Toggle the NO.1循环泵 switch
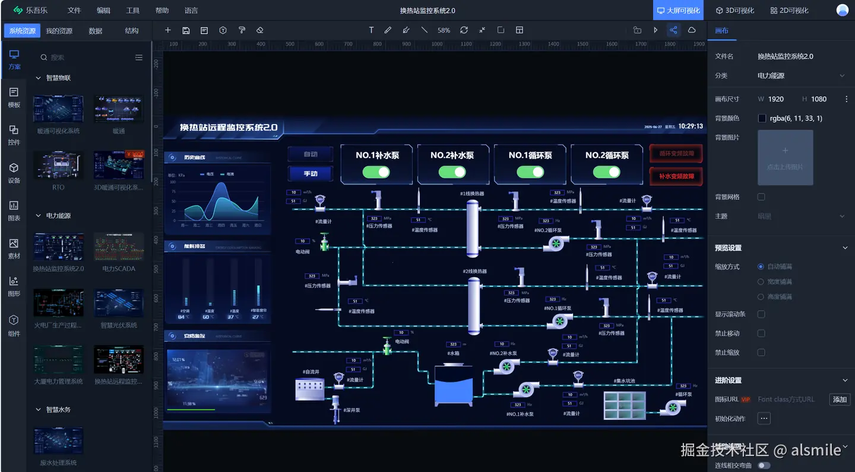This screenshot has height=472, width=855. 530,172
